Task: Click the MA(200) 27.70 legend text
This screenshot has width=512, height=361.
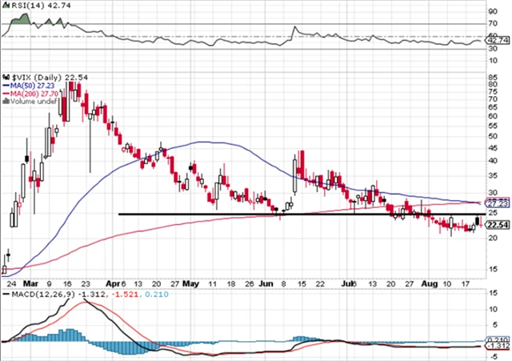Action: pyautogui.click(x=32, y=92)
